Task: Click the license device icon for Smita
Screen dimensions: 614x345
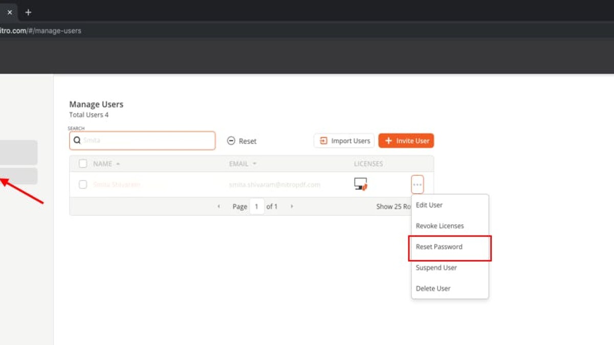Action: (361, 184)
